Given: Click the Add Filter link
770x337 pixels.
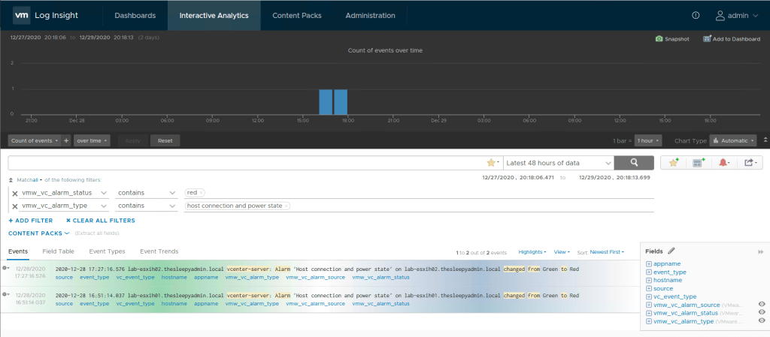Looking at the screenshot, I should (31, 221).
